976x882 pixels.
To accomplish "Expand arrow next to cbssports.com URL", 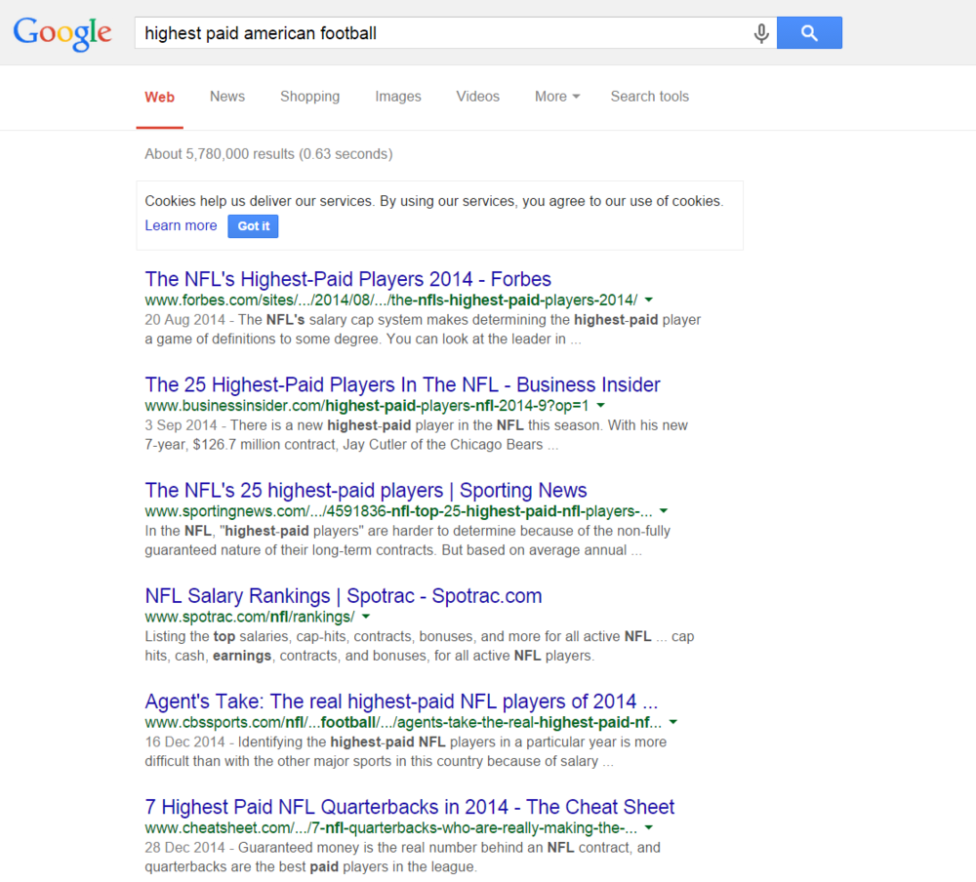I will pos(672,723).
